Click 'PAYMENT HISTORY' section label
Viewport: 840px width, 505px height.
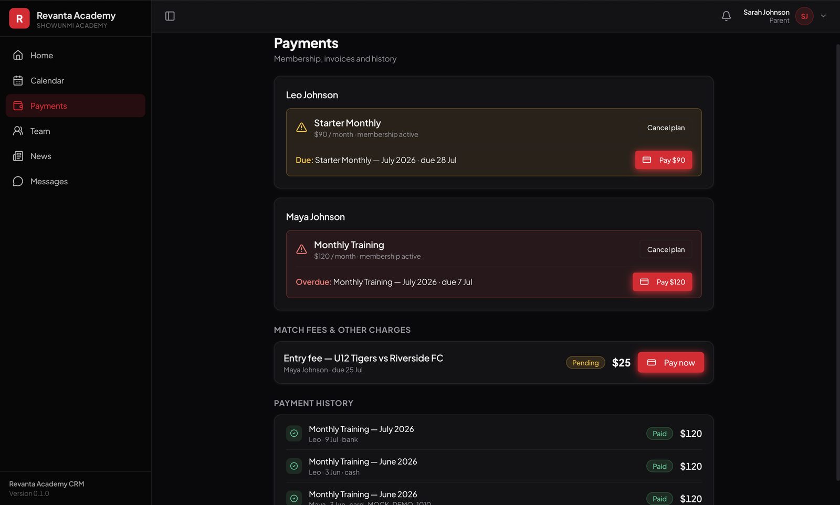click(x=313, y=403)
